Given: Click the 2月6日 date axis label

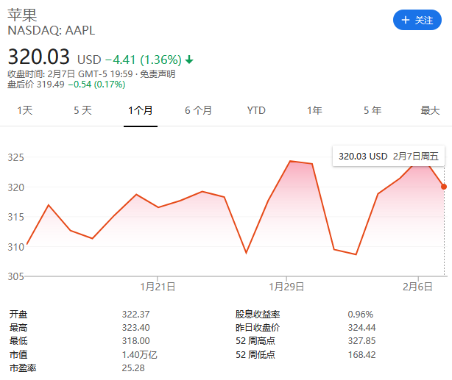Looking at the screenshot, I should point(418,286).
